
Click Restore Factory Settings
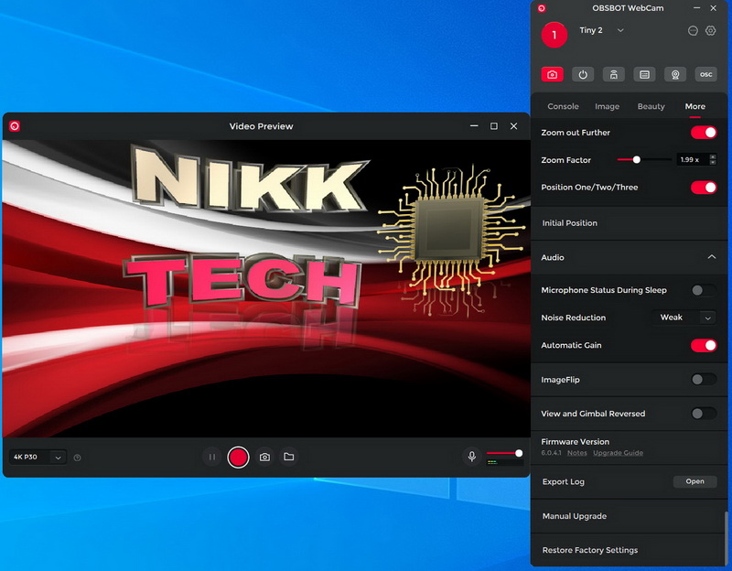629,550
